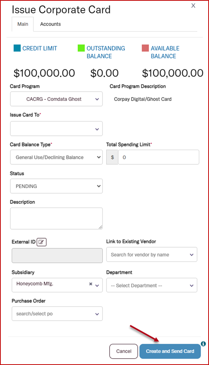Image resolution: width=209 pixels, height=365 pixels.
Task: Click the Total Spending Limit input field
Action: pos(158,157)
